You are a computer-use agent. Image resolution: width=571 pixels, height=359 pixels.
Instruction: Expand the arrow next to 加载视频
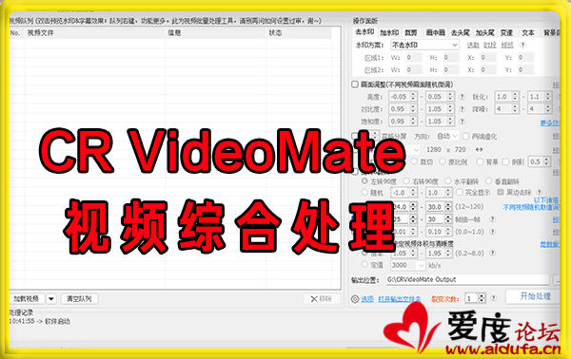click(51, 298)
